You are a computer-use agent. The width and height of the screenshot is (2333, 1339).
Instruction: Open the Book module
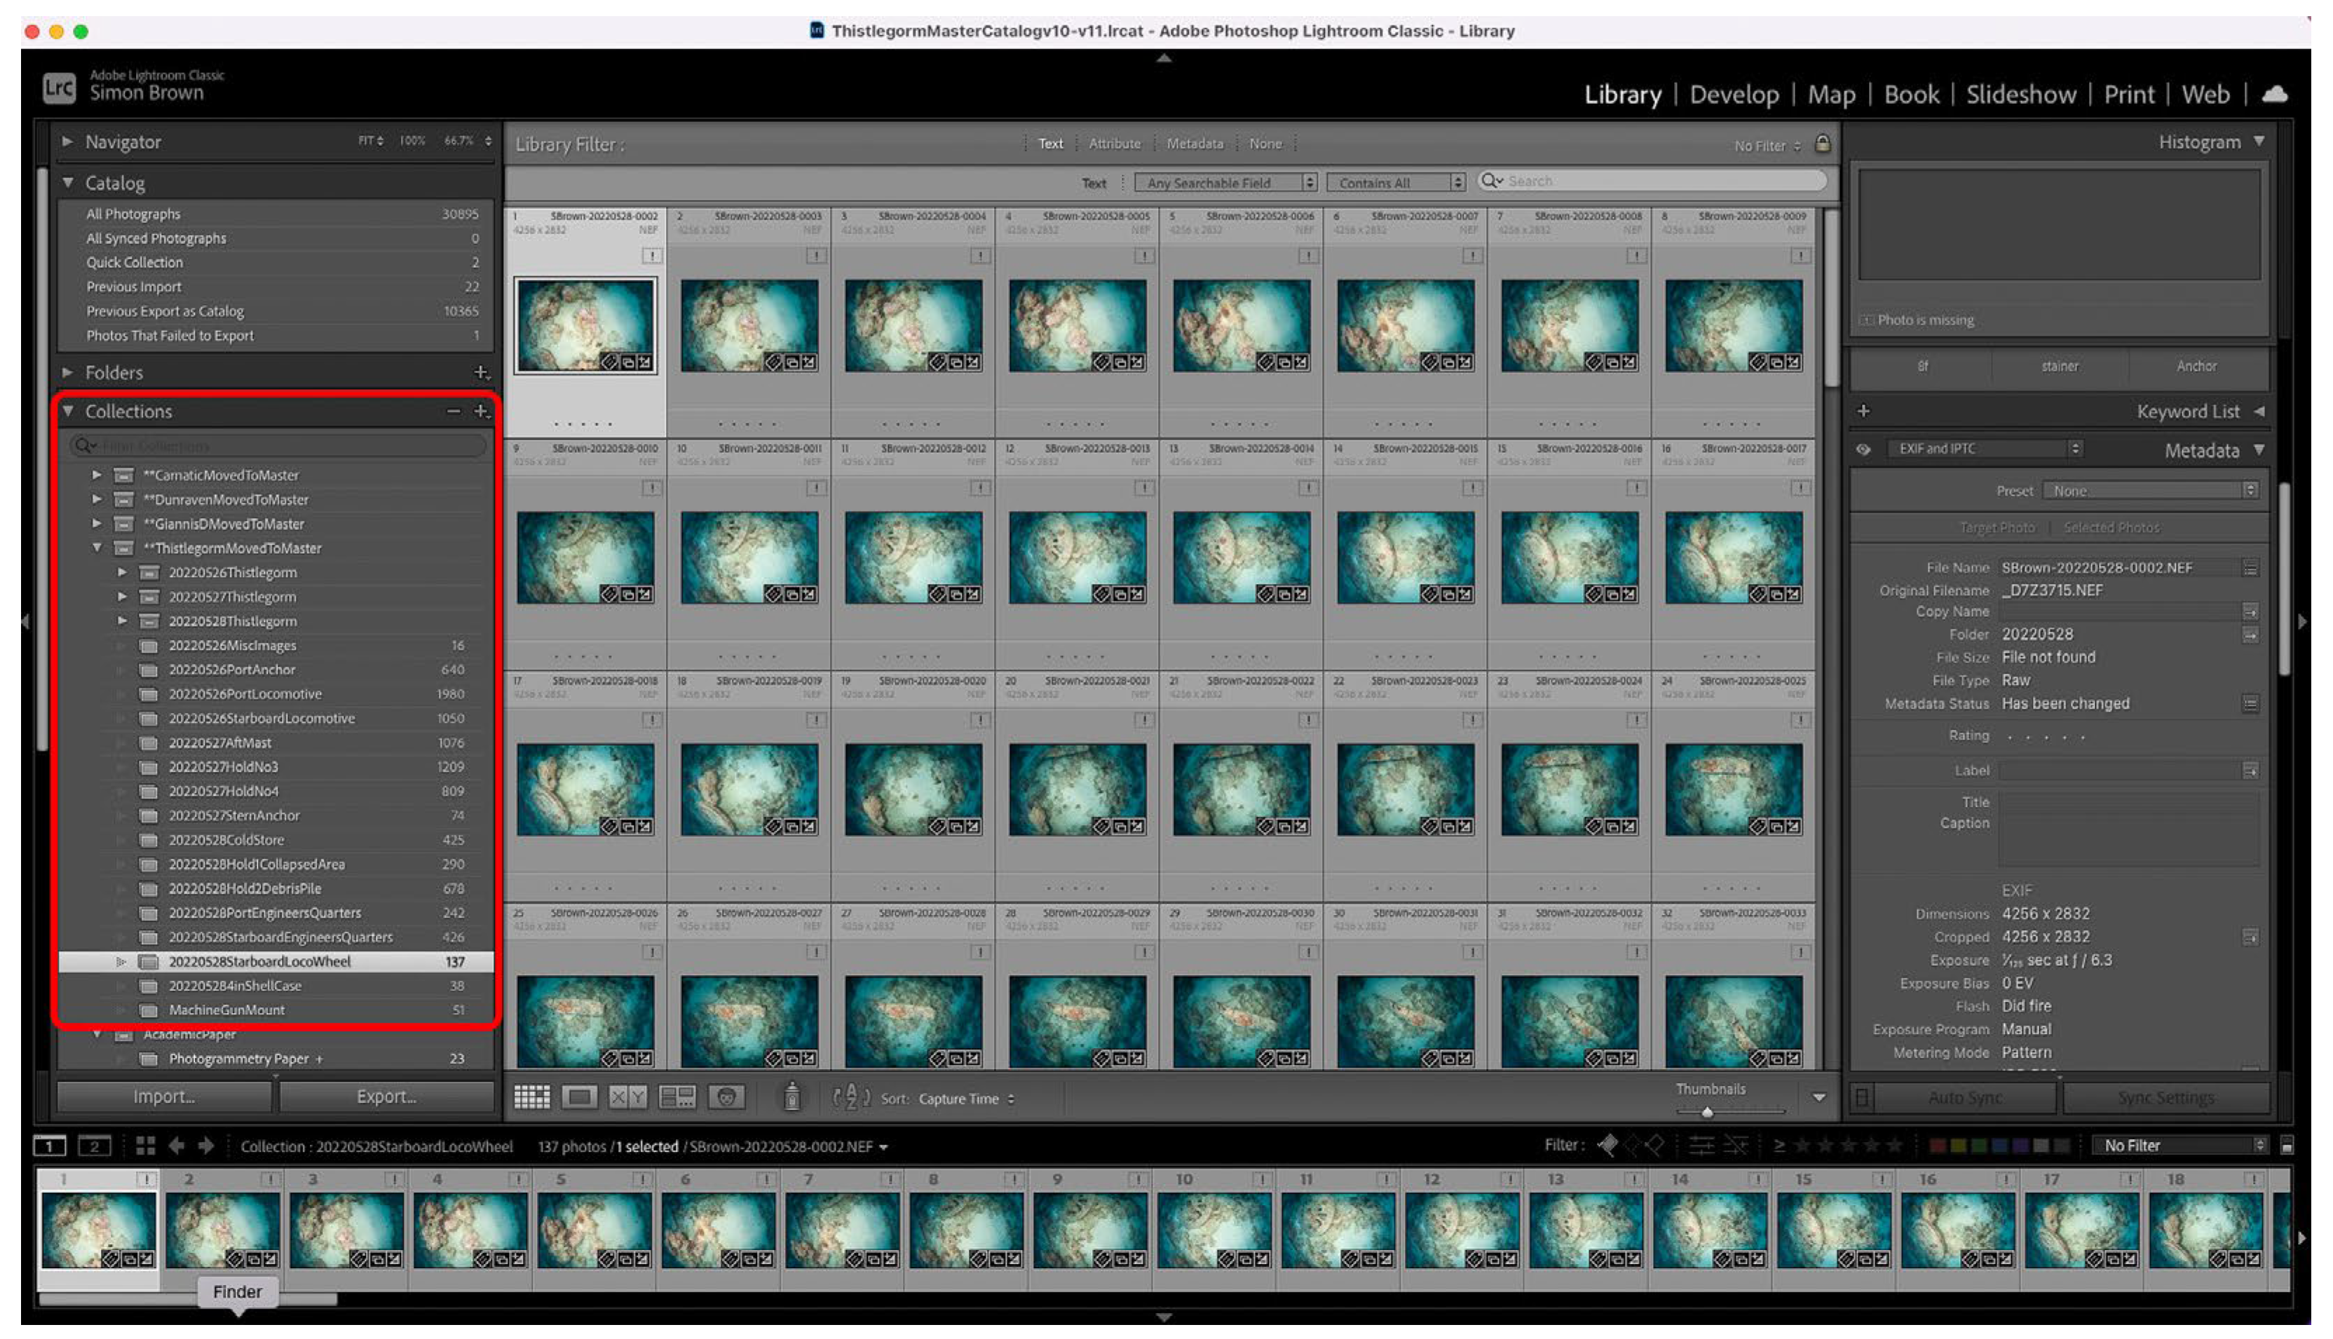tap(1912, 94)
